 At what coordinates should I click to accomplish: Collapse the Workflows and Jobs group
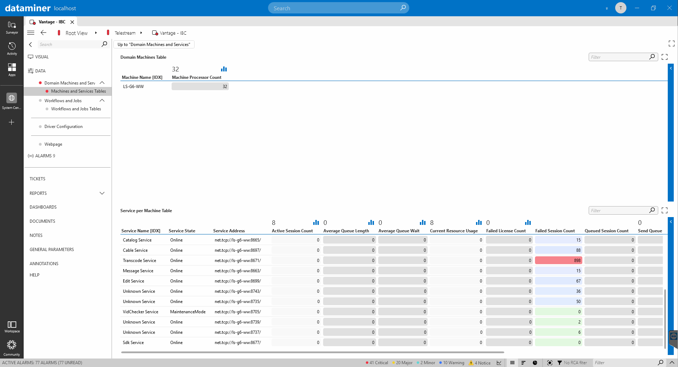(x=102, y=100)
